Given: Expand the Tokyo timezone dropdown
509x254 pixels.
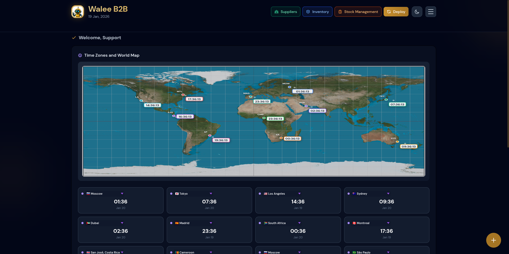Looking at the screenshot, I should click(211, 194).
